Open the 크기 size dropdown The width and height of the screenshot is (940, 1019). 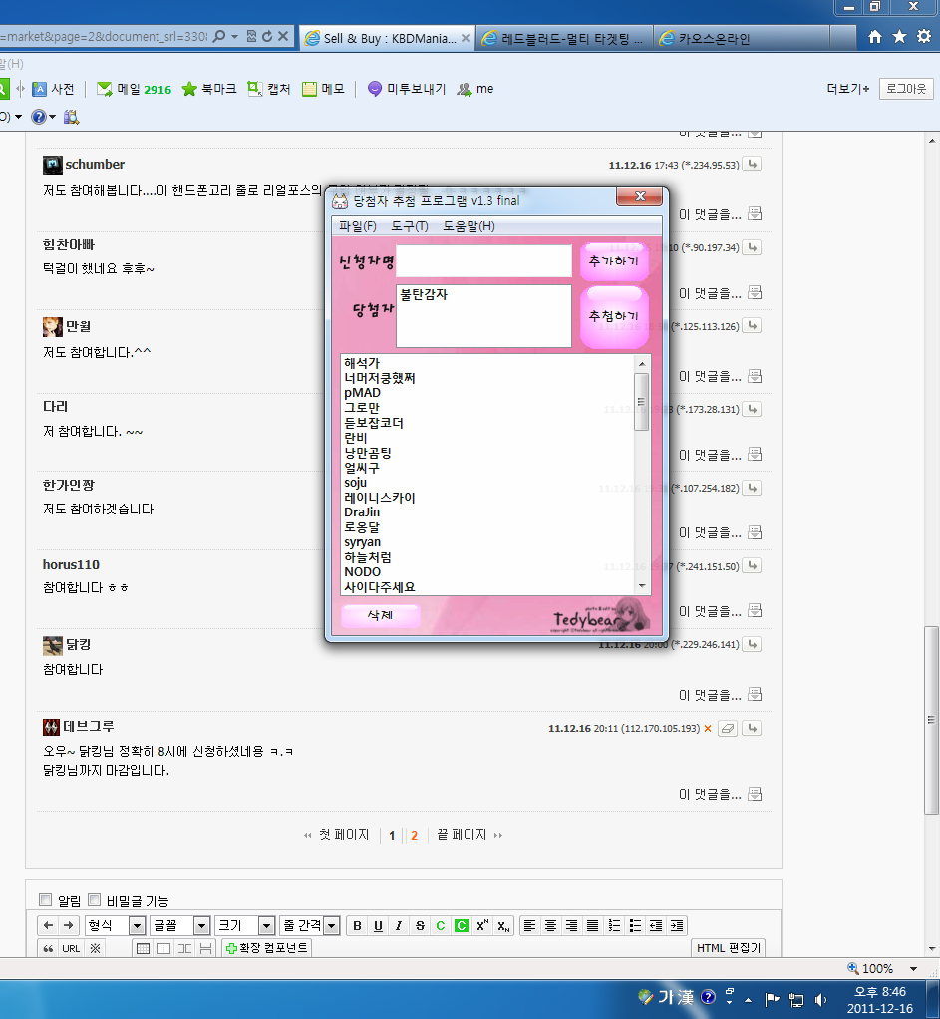[x=245, y=925]
